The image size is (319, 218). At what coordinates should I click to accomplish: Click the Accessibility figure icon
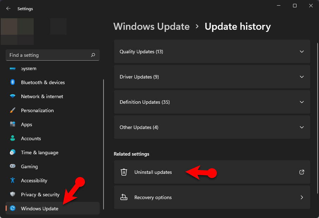pyautogui.click(x=13, y=180)
